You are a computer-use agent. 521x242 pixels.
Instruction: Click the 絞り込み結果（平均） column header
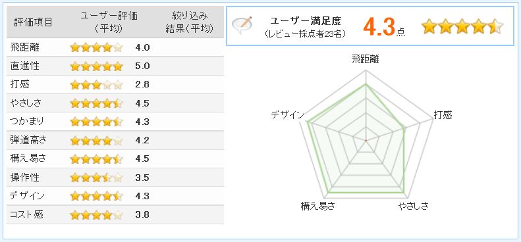point(190,22)
